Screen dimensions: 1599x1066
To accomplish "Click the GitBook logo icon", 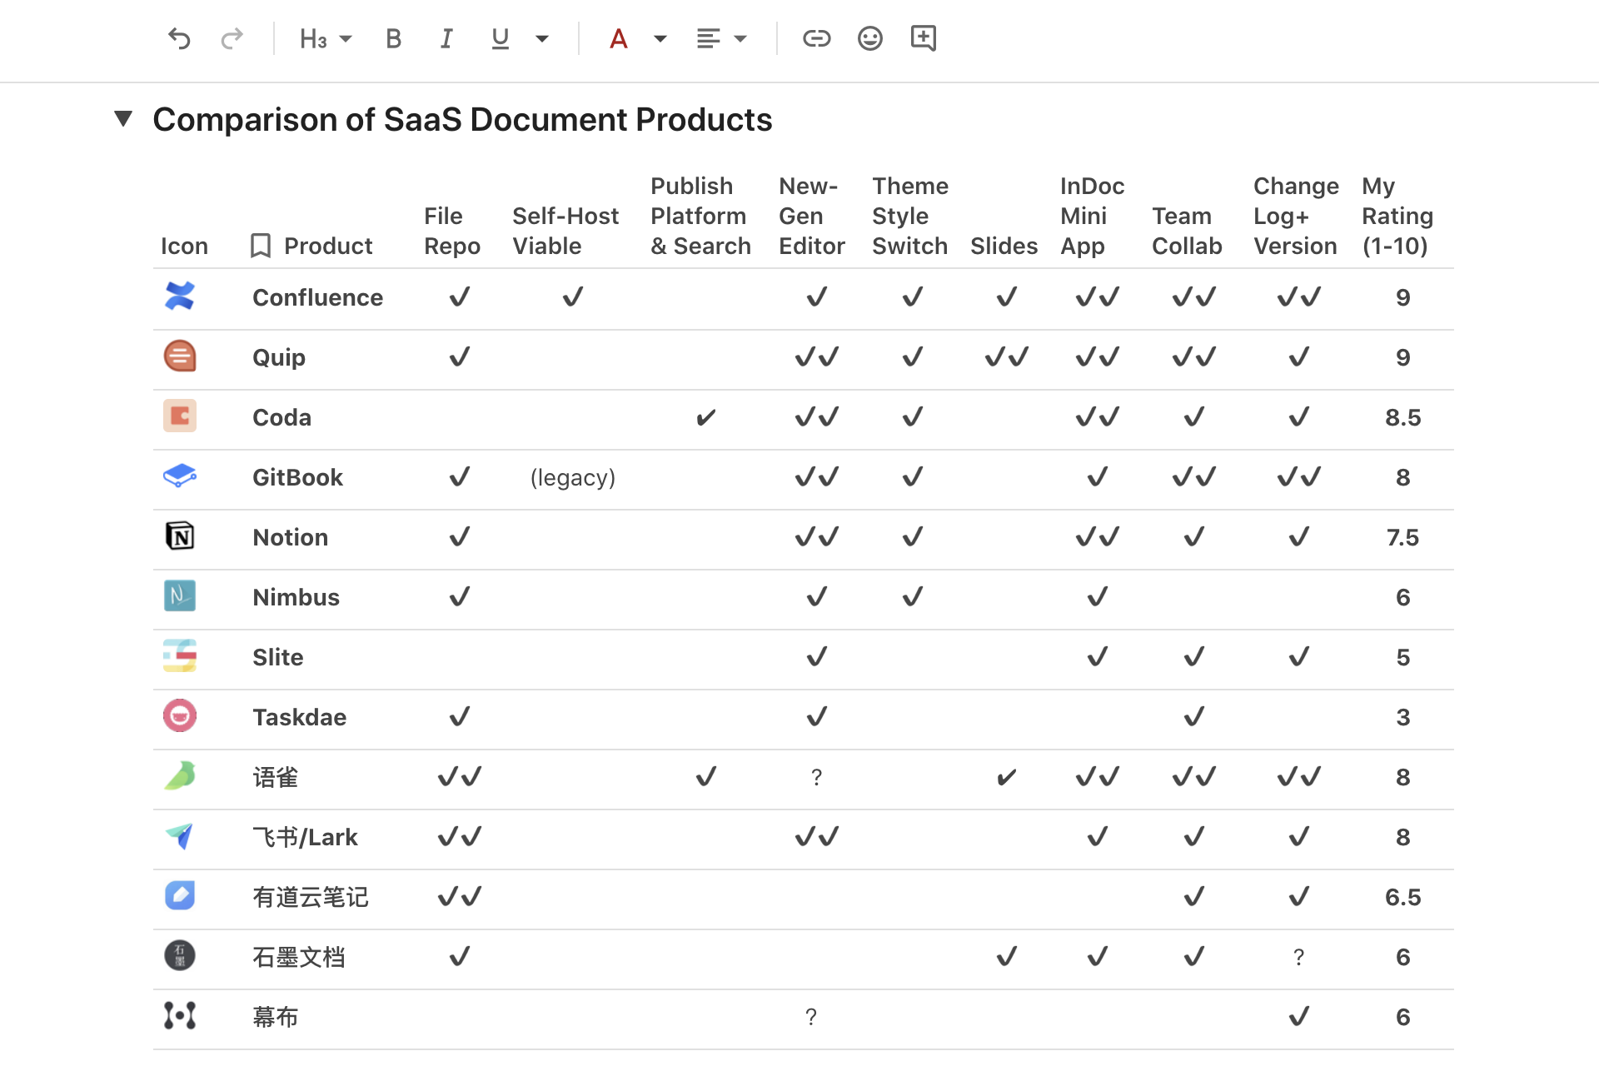I will [x=180, y=476].
